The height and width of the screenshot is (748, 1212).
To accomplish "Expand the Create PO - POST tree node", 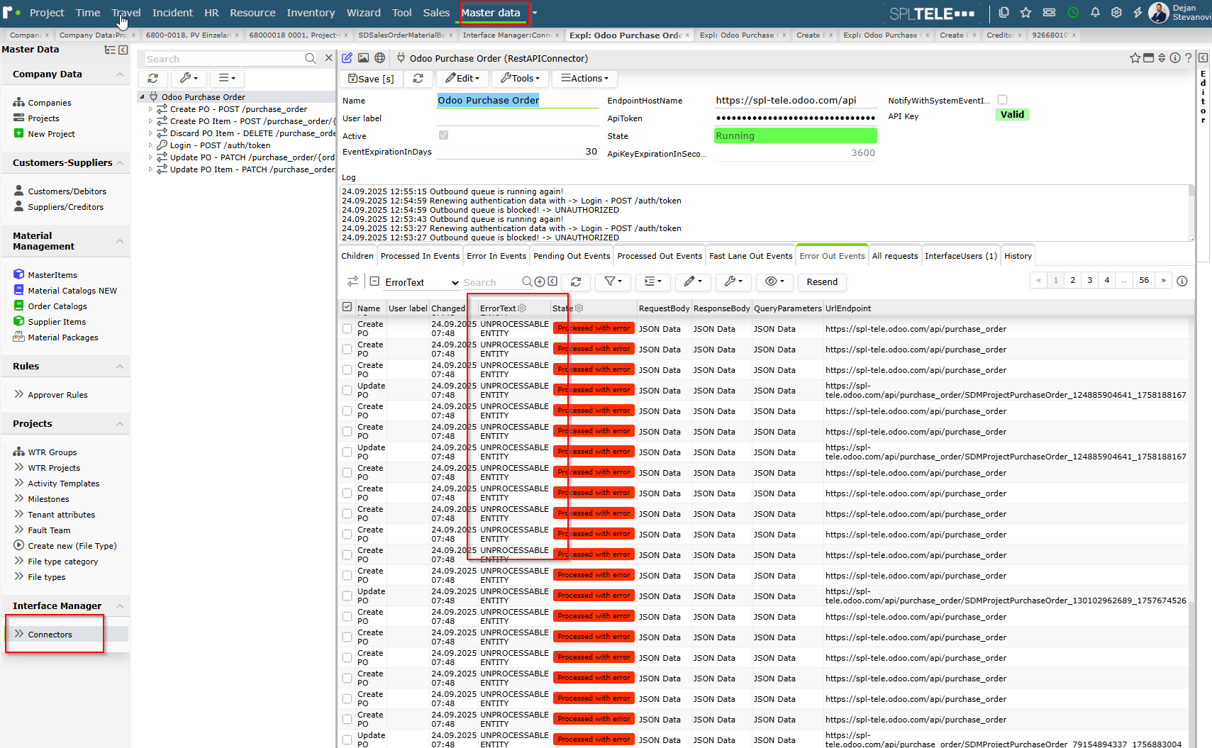I will [150, 109].
